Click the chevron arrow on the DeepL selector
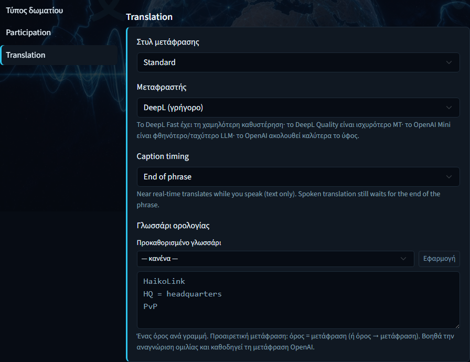The width and height of the screenshot is (470, 362). coord(448,108)
